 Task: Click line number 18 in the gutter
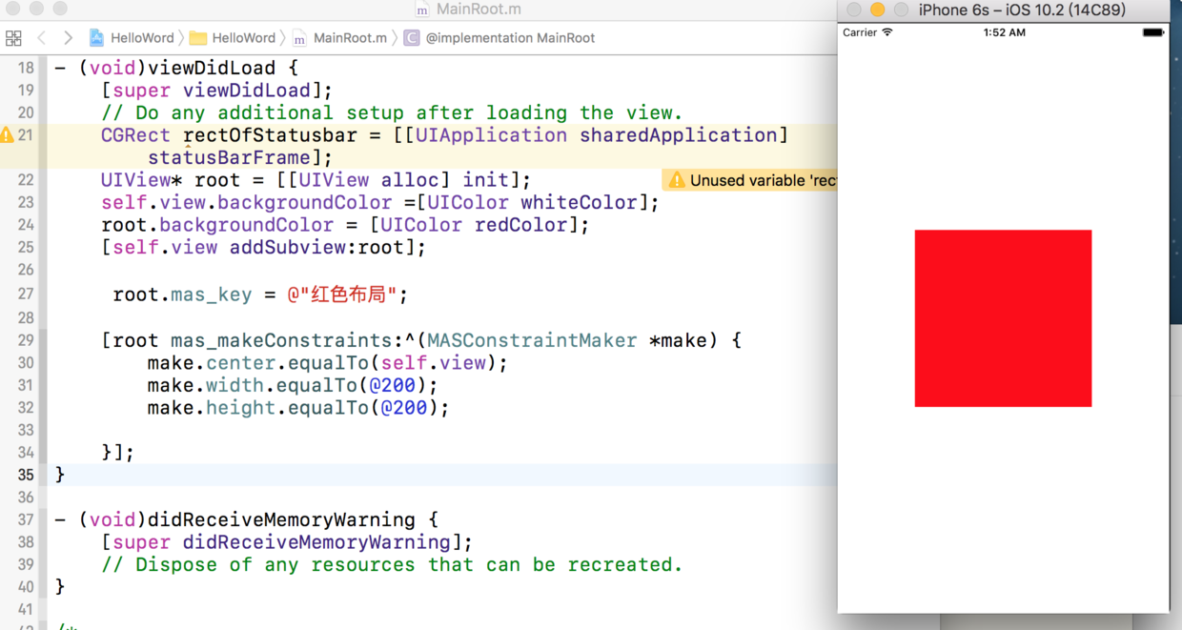26,68
